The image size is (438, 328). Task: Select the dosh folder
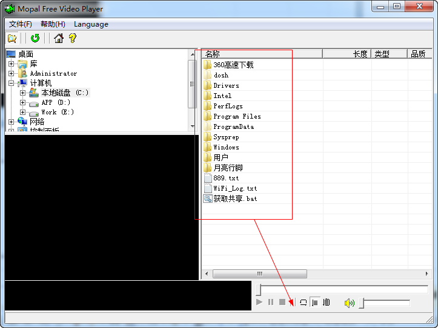pyautogui.click(x=221, y=76)
